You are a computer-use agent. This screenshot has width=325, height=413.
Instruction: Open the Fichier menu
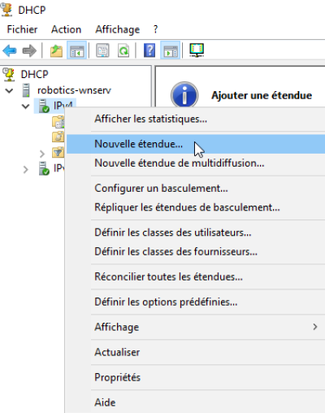coord(22,29)
